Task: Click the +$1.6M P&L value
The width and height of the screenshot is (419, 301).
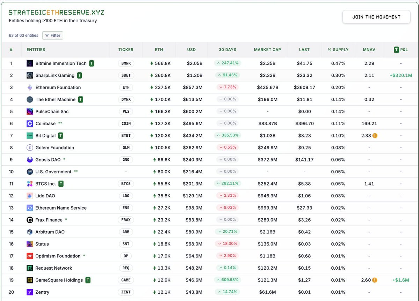Action: pos(400,280)
